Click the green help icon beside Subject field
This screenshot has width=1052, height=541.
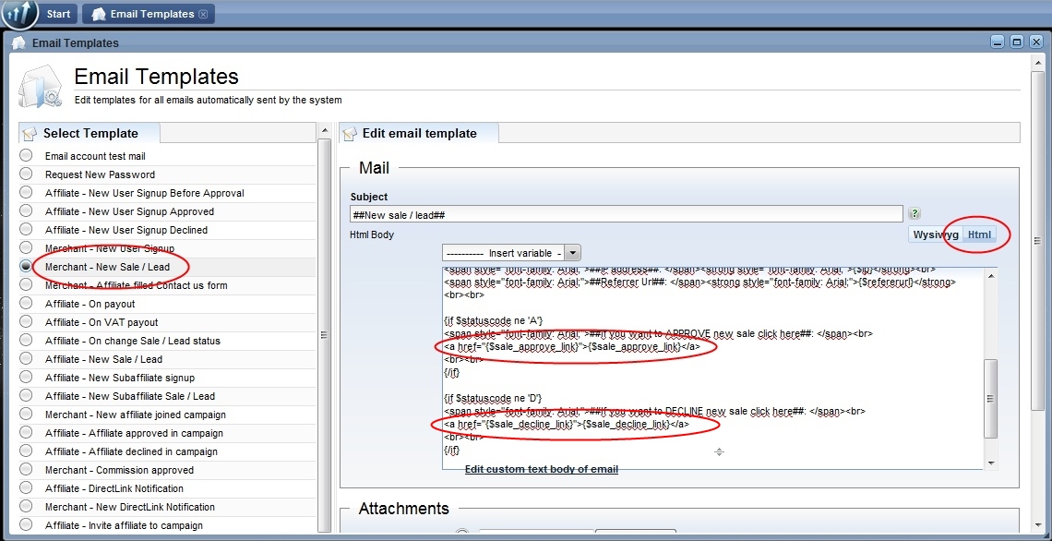pos(915,213)
